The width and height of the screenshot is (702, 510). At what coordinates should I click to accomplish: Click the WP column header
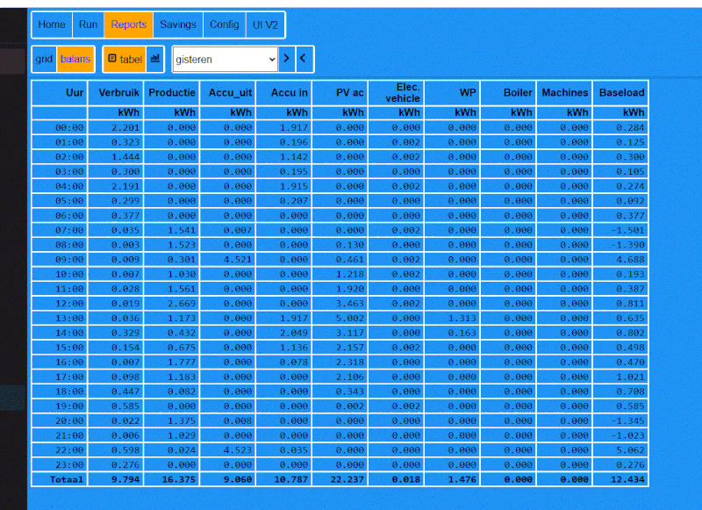coord(452,93)
